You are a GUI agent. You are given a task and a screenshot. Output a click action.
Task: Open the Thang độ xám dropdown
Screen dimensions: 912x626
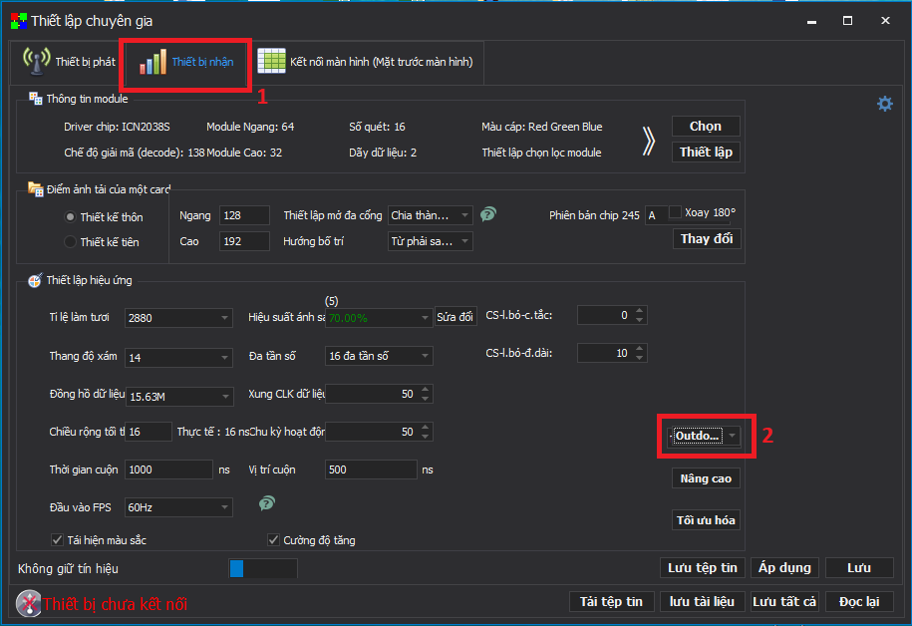[178, 357]
